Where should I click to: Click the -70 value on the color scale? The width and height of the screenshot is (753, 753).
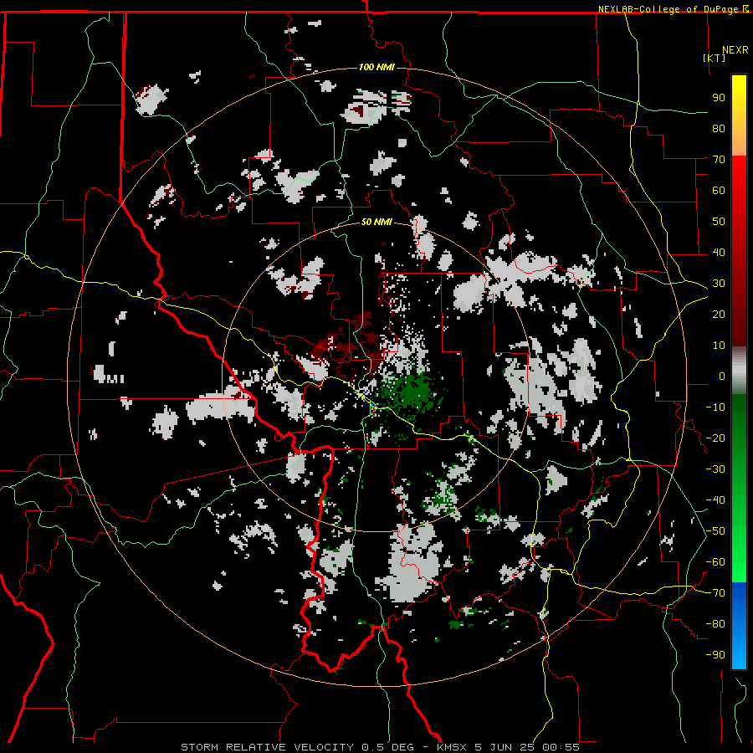pyautogui.click(x=715, y=593)
